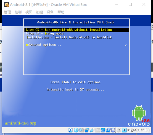The height and width of the screenshot is (135, 153).
Task: Click the network adapter status icon
Action: pos(87,130)
